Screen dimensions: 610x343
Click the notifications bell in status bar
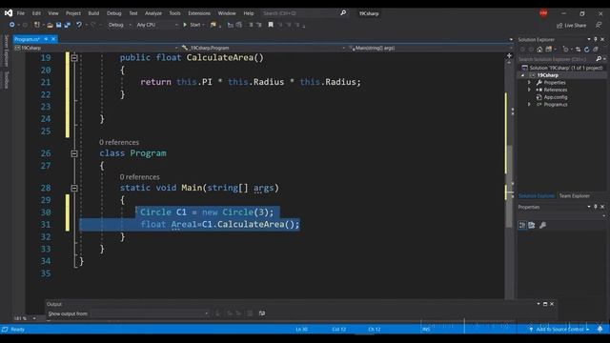600,329
